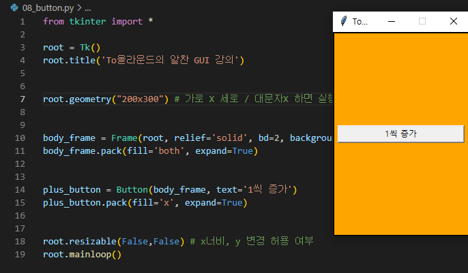Close the Tk window

[454, 21]
